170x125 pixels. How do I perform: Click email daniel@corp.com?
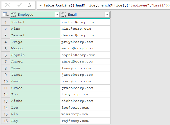[78, 35]
